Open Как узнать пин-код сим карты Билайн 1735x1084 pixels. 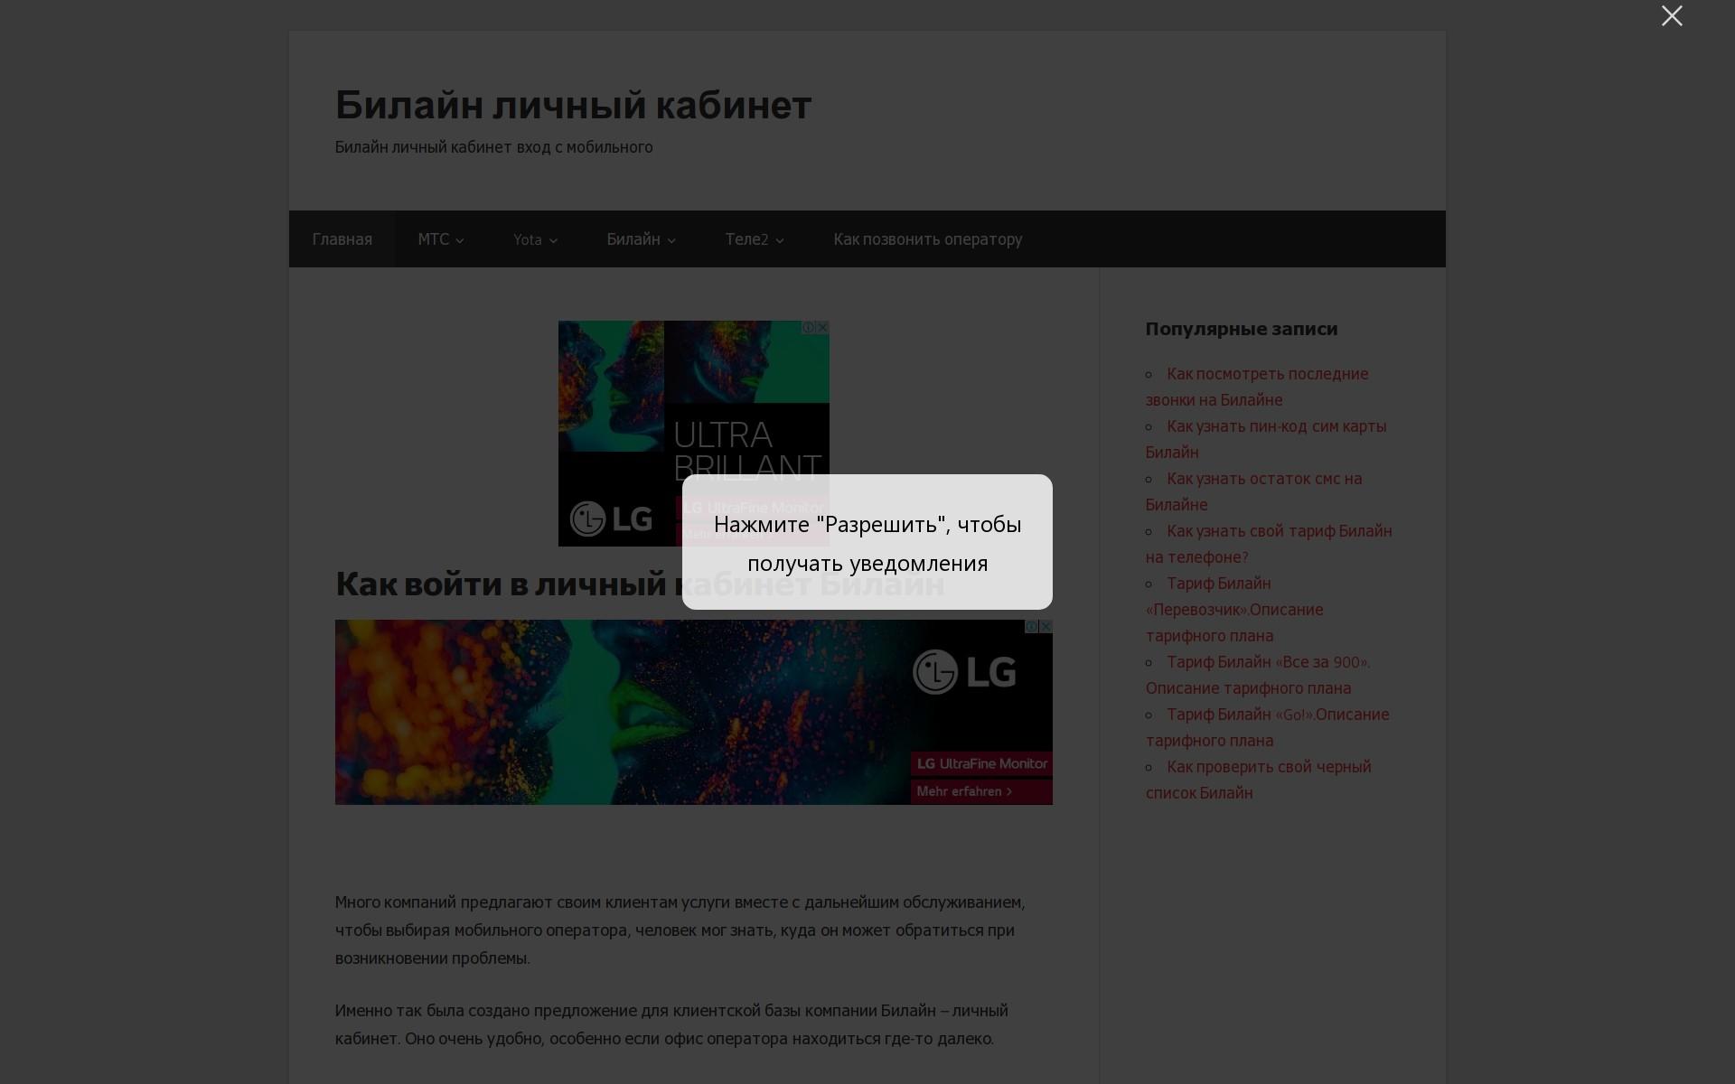click(x=1266, y=439)
